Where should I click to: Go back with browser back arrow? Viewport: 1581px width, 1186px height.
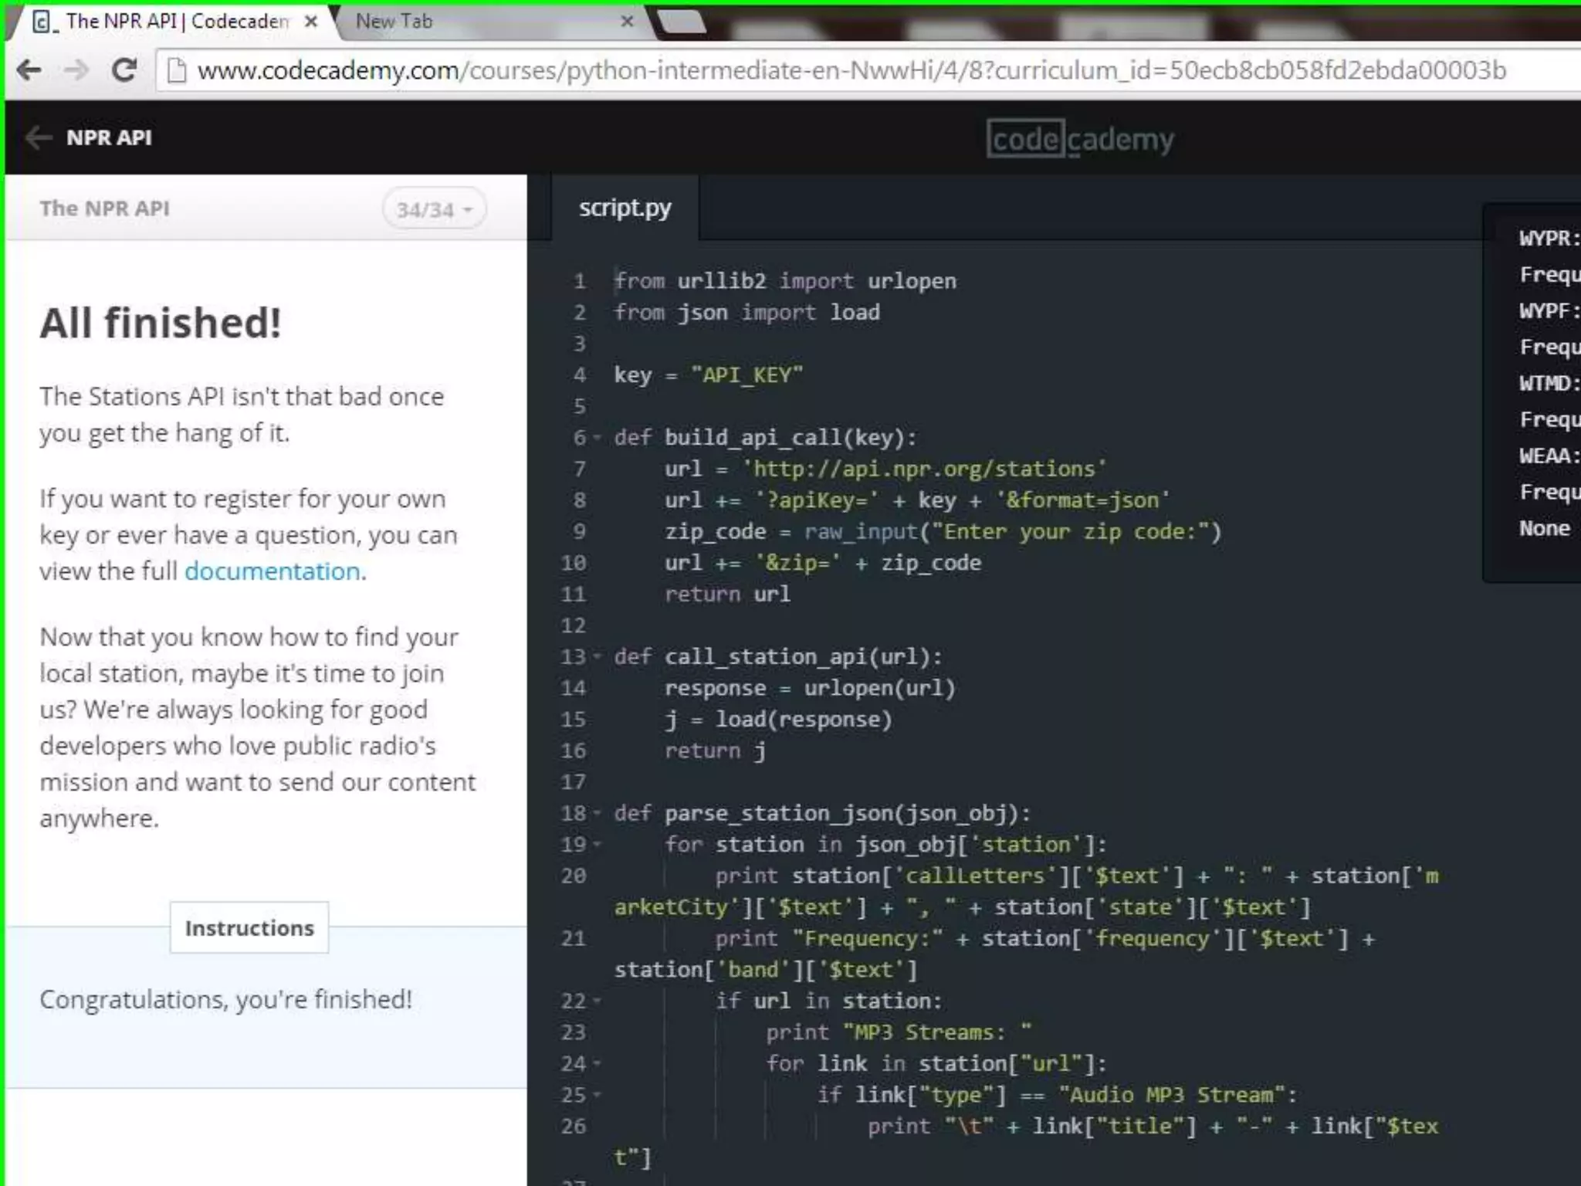[x=29, y=70]
